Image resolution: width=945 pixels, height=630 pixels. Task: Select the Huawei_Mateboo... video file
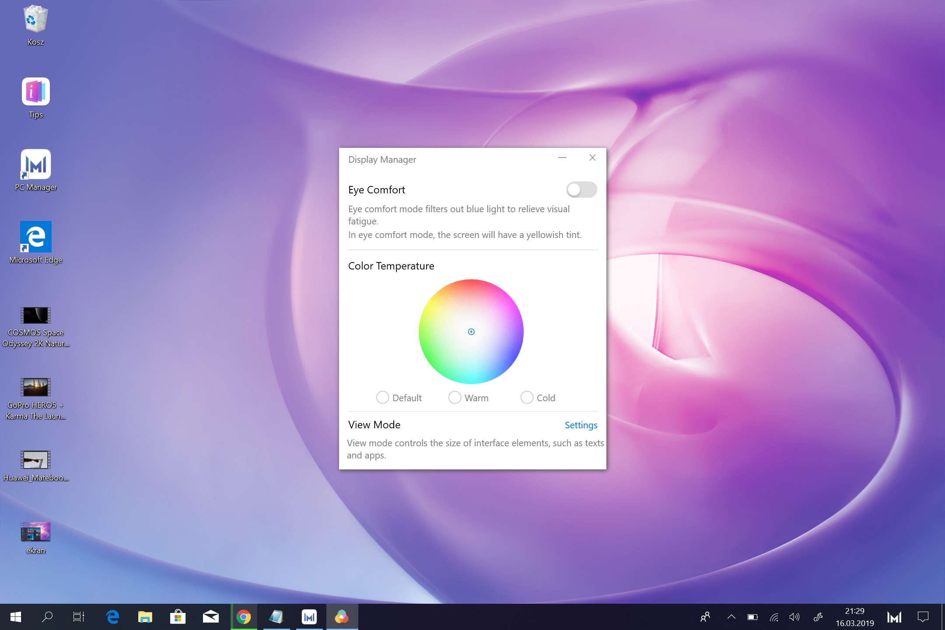coord(35,466)
